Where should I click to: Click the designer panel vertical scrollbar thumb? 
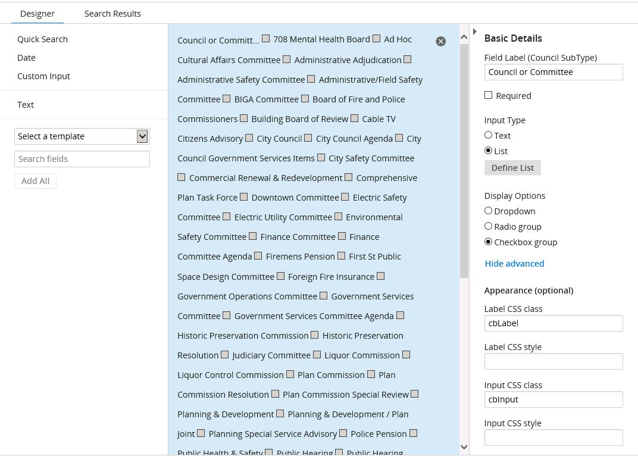click(x=464, y=161)
